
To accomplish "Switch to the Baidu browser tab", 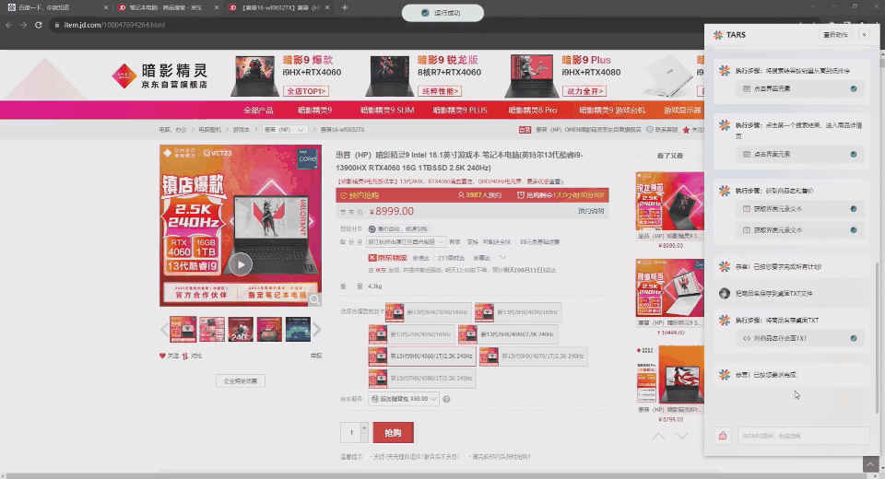I will click(56, 7).
